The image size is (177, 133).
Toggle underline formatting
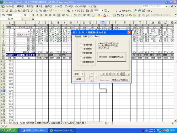click(41, 15)
